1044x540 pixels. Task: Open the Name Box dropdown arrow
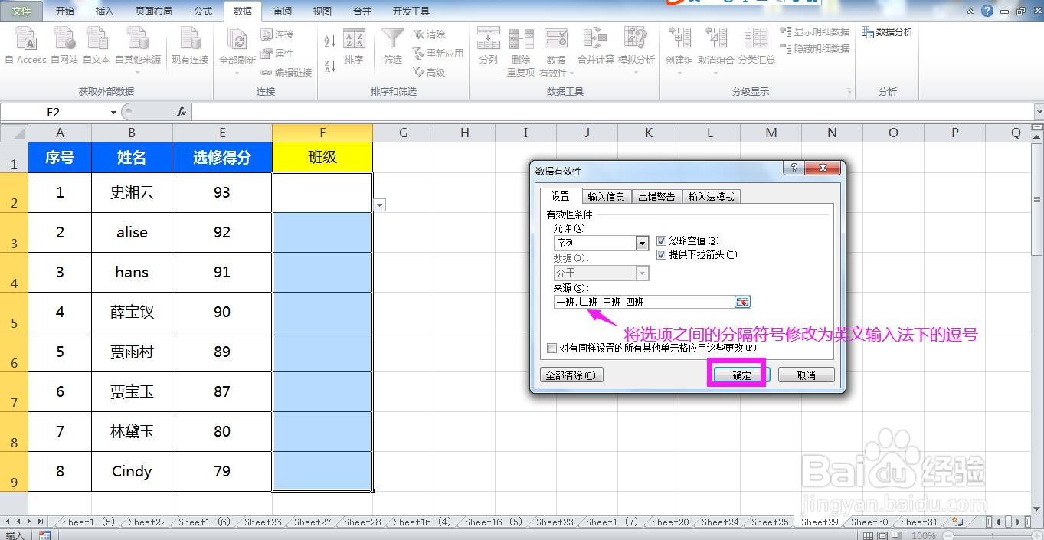pyautogui.click(x=113, y=113)
